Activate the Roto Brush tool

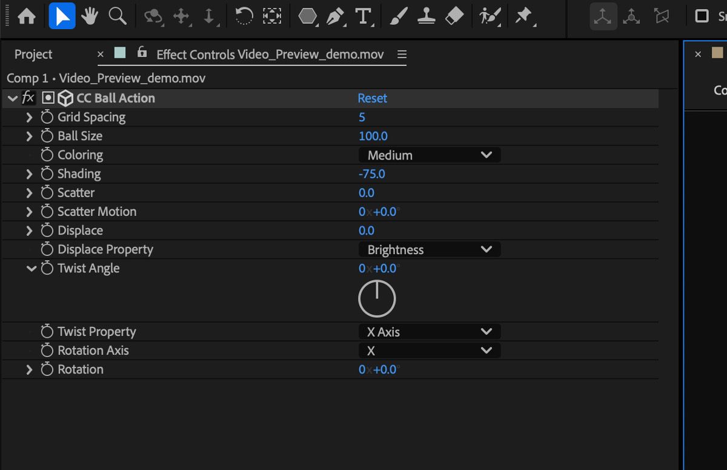tap(489, 16)
